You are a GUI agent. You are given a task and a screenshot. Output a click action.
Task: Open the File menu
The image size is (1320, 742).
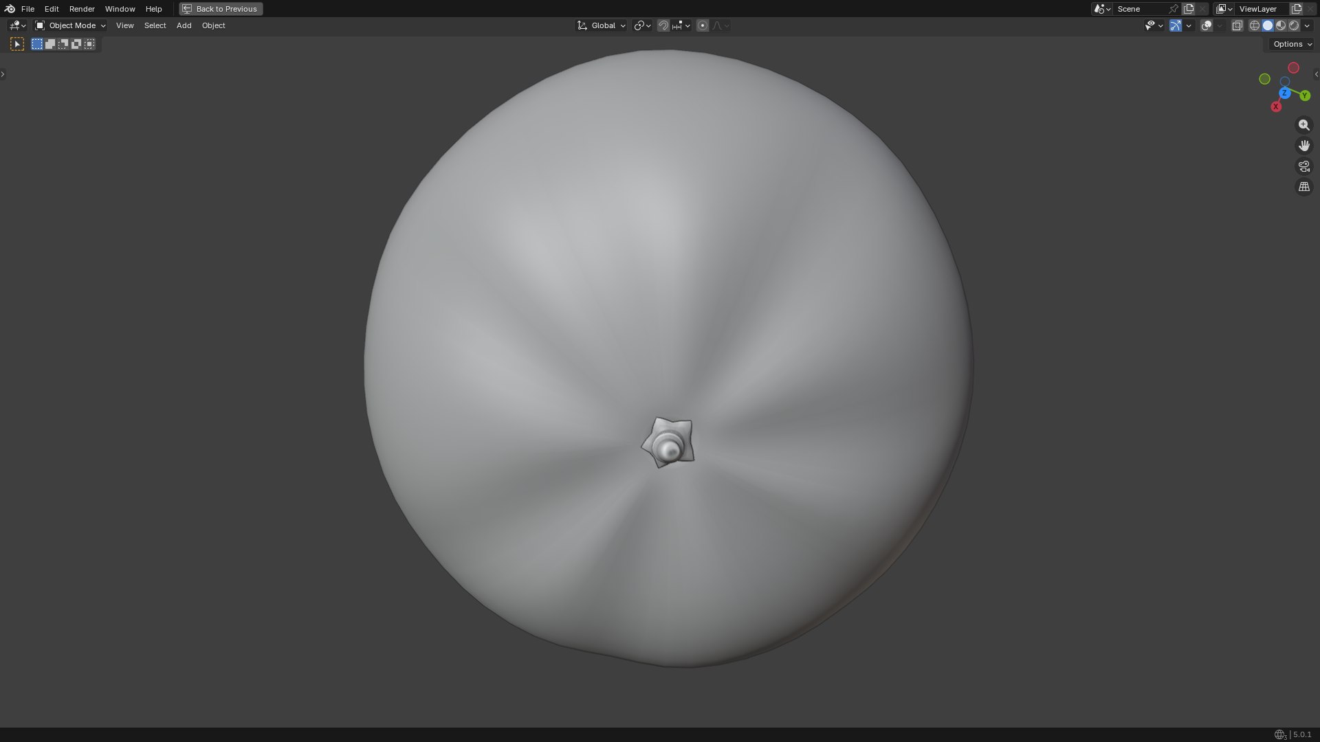(27, 9)
